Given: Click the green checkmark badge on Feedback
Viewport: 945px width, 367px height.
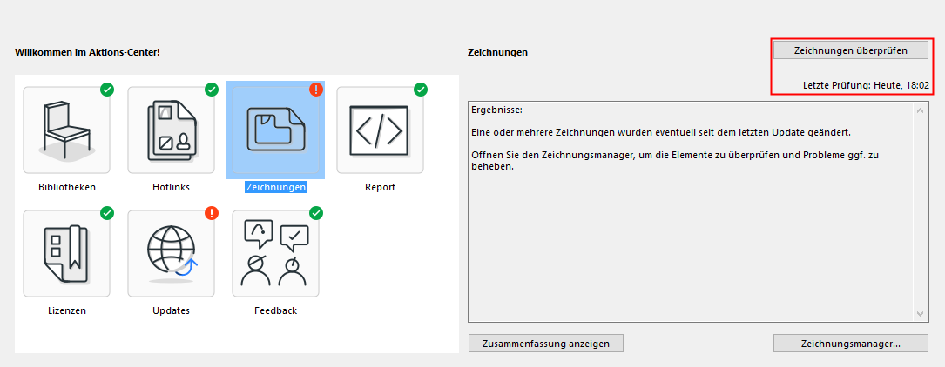Looking at the screenshot, I should point(316,213).
